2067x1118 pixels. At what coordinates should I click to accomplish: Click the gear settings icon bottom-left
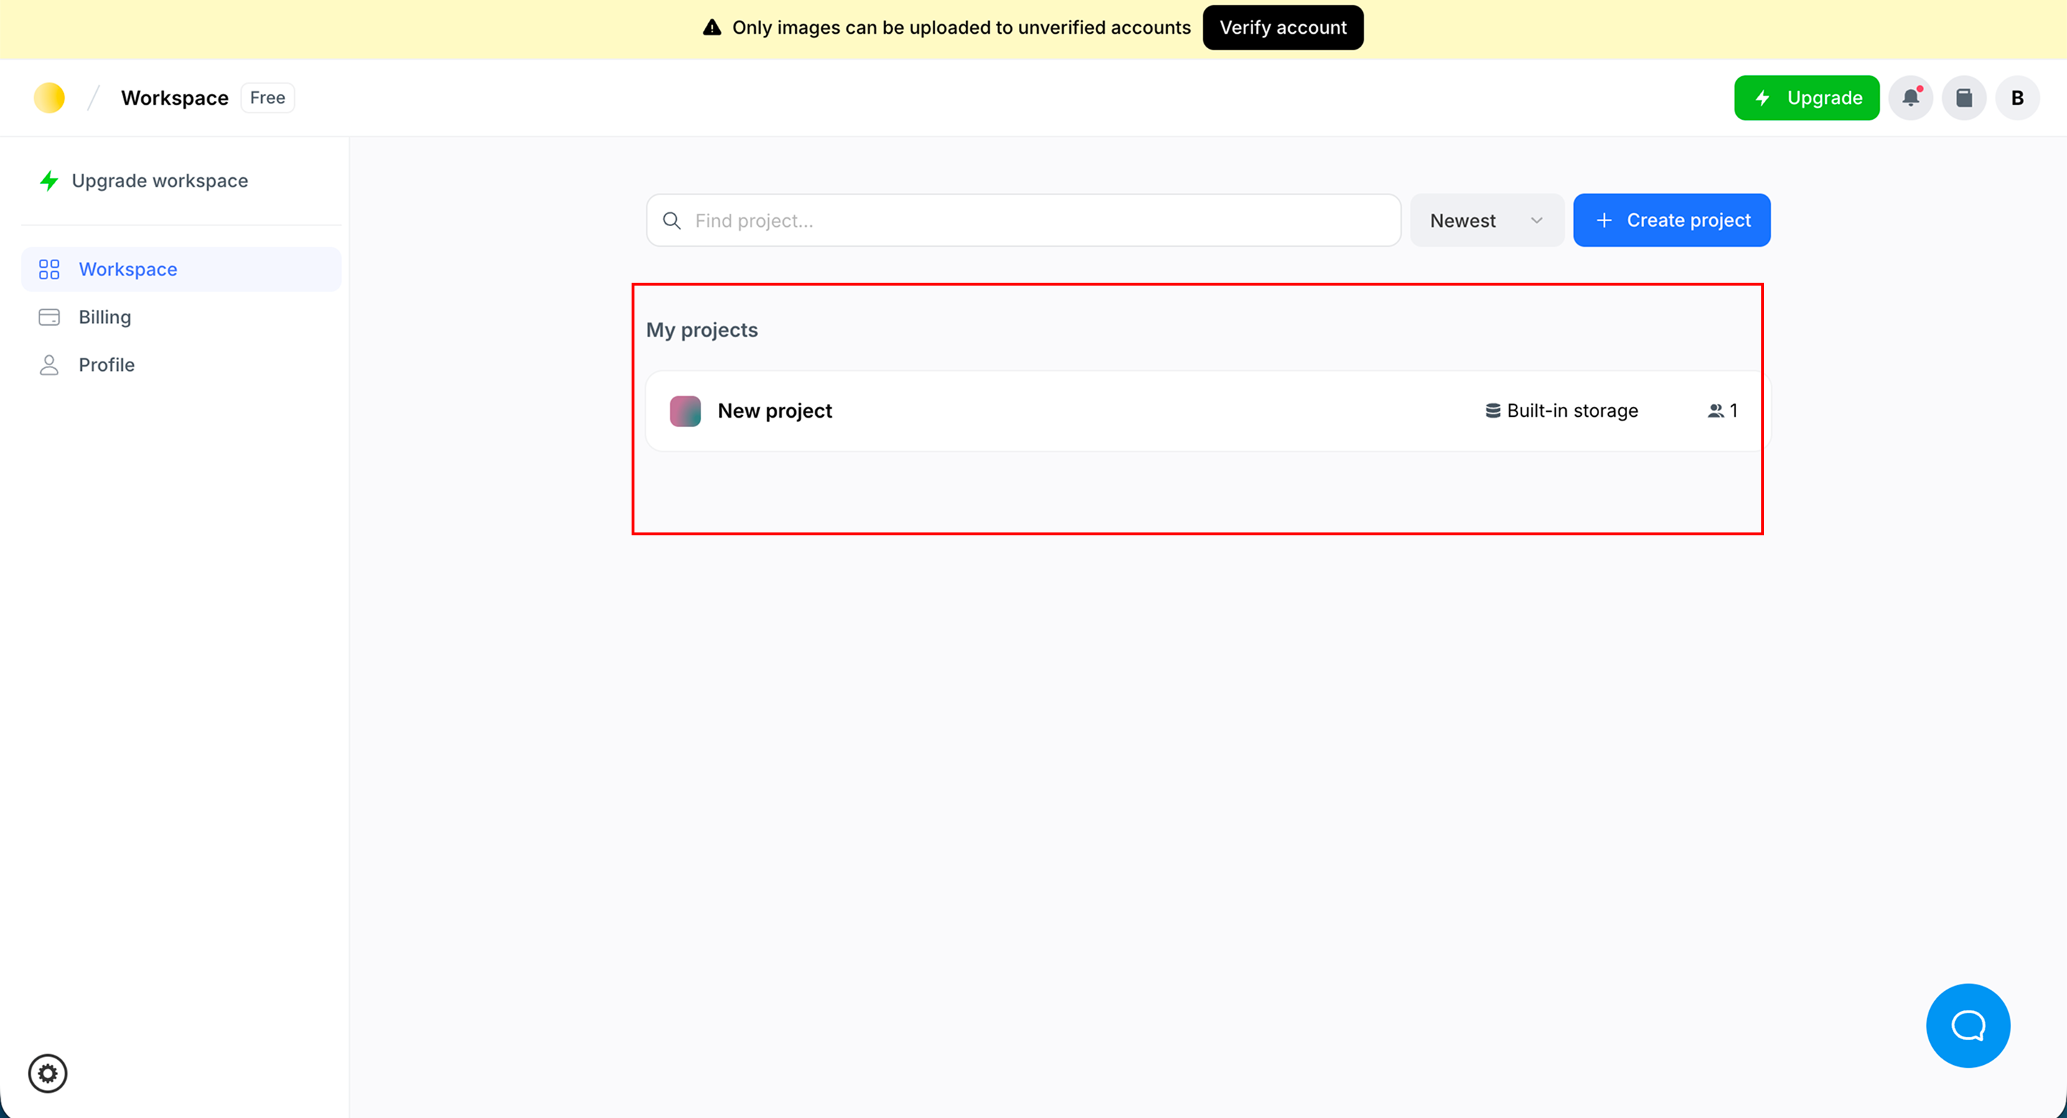coord(48,1073)
